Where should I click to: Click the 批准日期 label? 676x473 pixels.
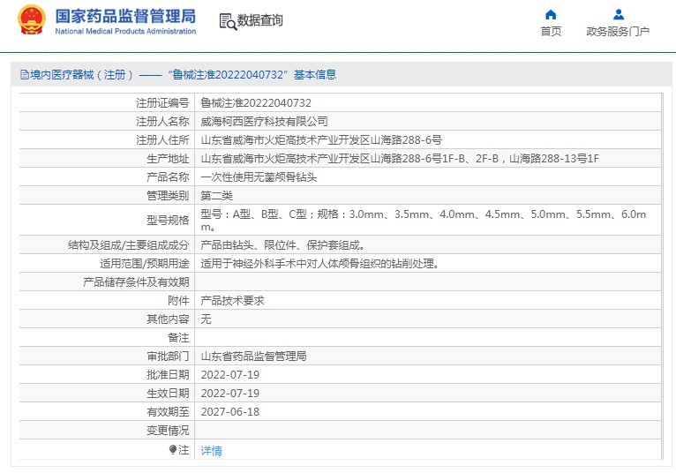click(x=168, y=375)
